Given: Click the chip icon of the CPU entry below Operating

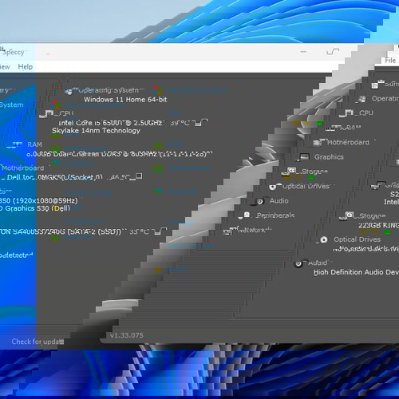Looking at the screenshot, I should coord(346,113).
